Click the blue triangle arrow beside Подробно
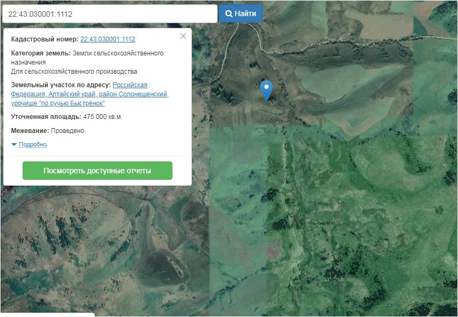Screen dimensions: 458x317 pyautogui.click(x=14, y=145)
